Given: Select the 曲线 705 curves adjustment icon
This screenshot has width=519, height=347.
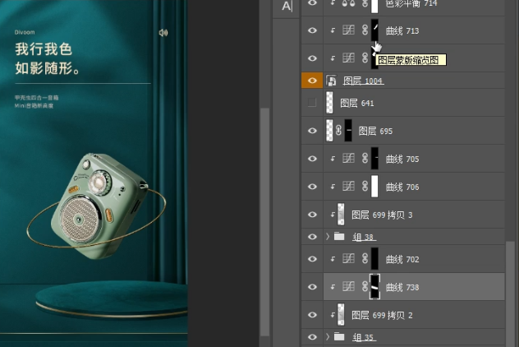Looking at the screenshot, I should click(x=348, y=159).
